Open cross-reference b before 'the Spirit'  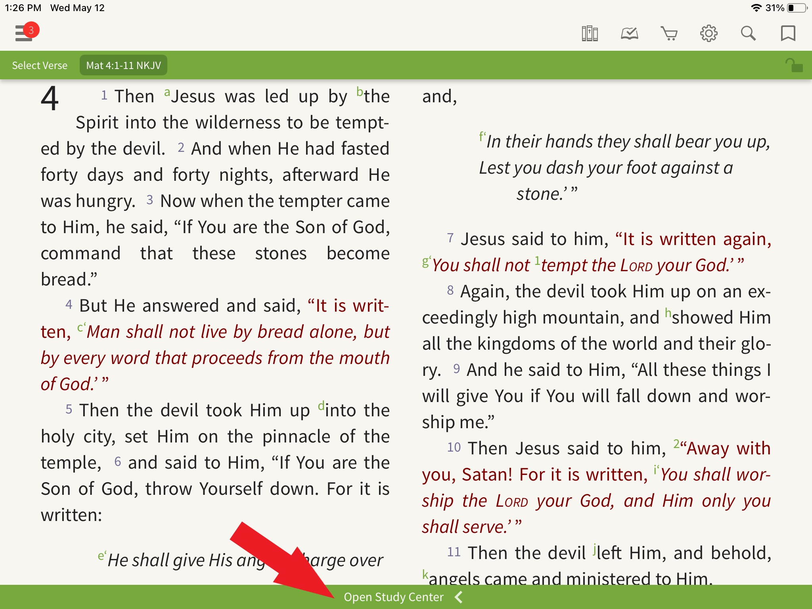pyautogui.click(x=360, y=92)
